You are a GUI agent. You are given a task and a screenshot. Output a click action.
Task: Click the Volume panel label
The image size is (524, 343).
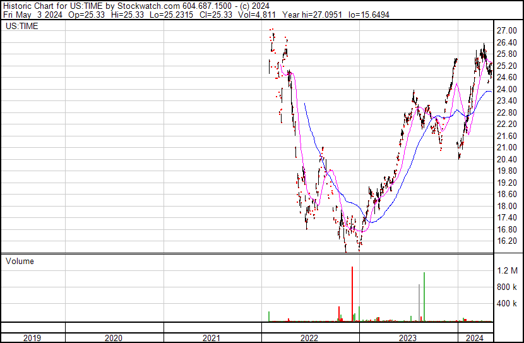[20, 261]
